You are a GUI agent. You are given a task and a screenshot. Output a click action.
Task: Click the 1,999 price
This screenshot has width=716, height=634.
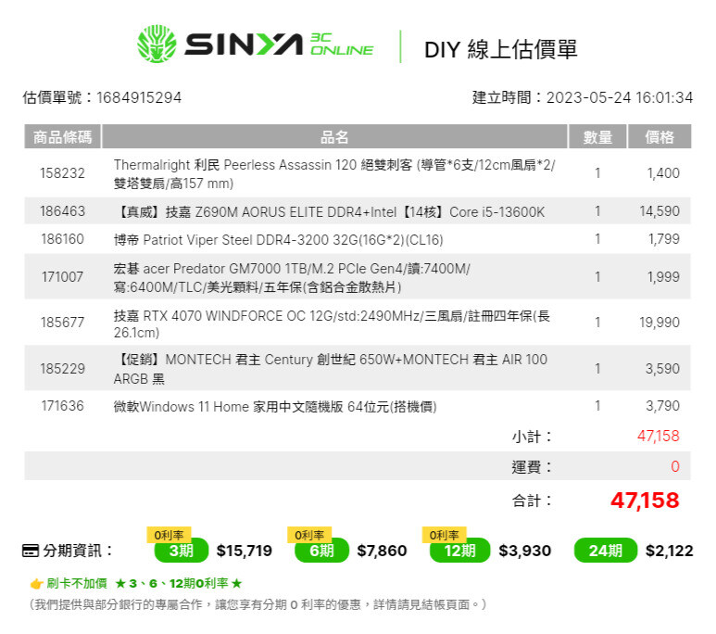tap(663, 277)
